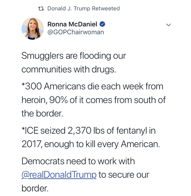
Task: Open the @realDonaldTrump mention link
Action: (59, 175)
